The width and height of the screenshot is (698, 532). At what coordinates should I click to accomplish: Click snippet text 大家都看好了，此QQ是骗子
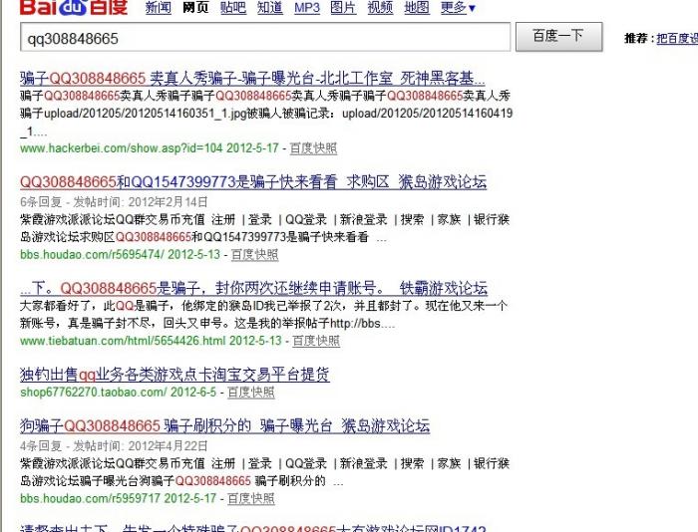click(95, 306)
